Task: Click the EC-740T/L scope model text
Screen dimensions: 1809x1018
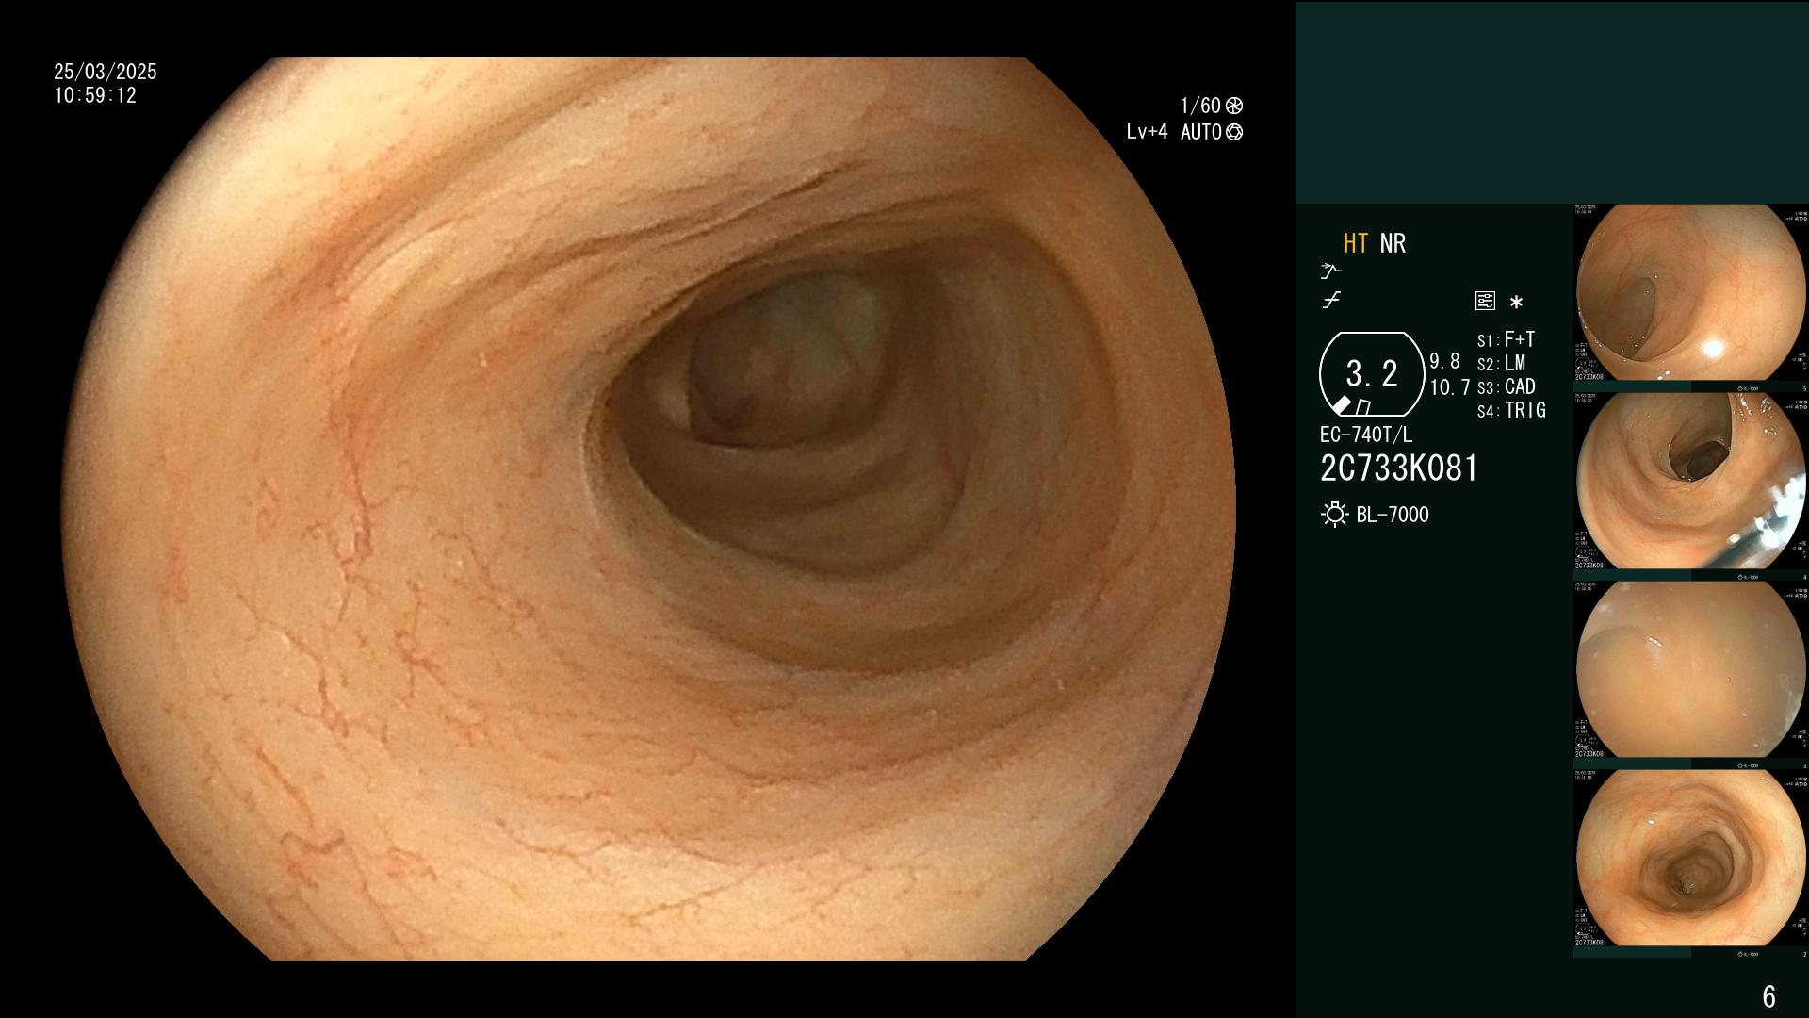Action: (1366, 435)
